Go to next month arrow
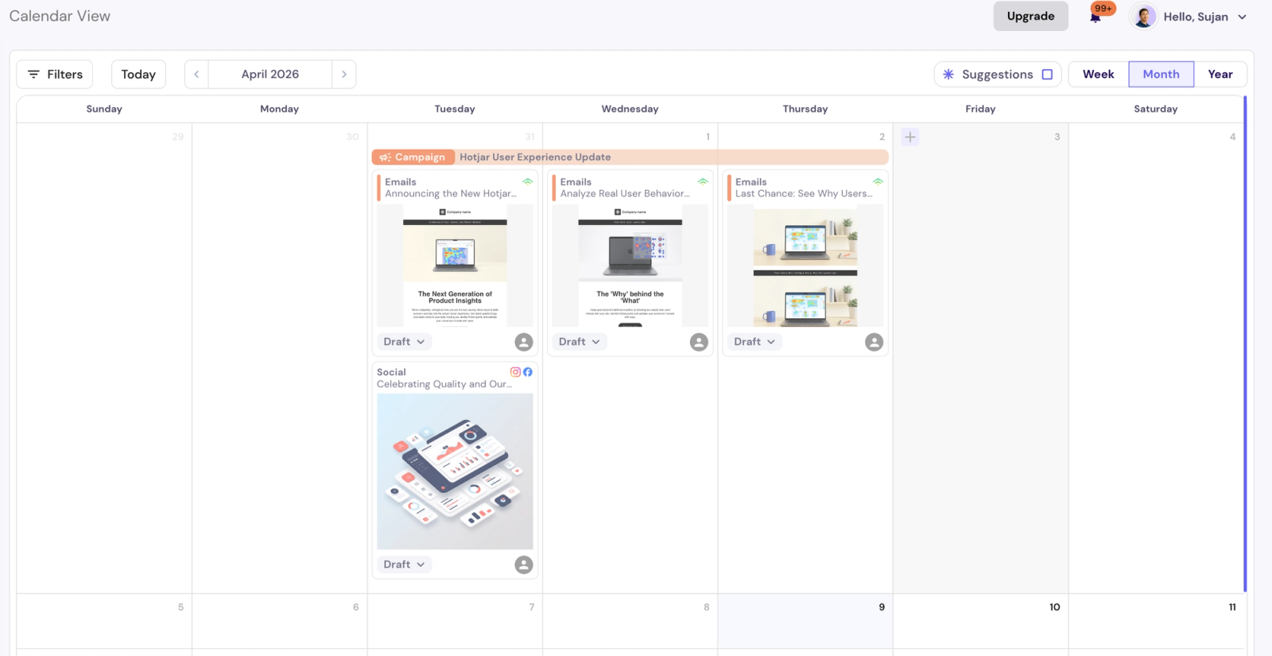This screenshot has width=1272, height=656. tap(343, 74)
